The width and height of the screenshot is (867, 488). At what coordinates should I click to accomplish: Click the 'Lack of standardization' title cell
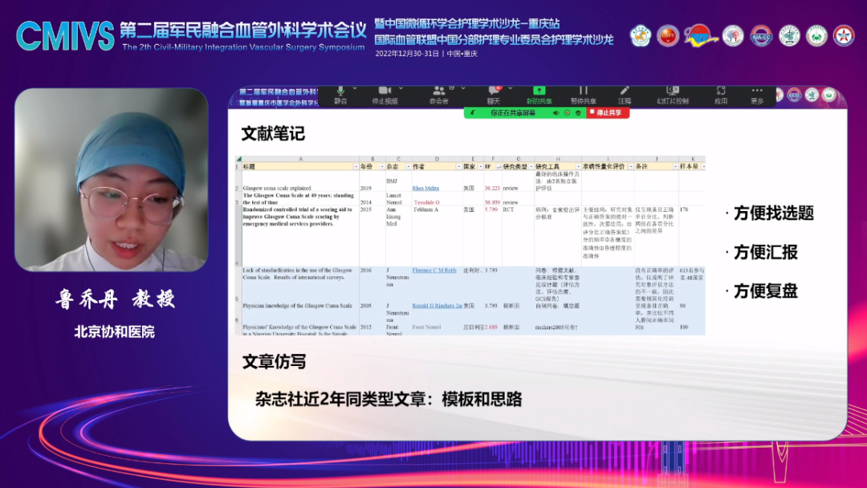(x=298, y=274)
